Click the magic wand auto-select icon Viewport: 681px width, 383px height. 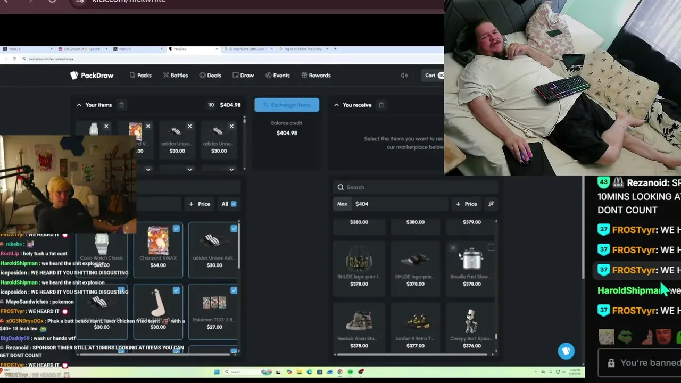[491, 204]
